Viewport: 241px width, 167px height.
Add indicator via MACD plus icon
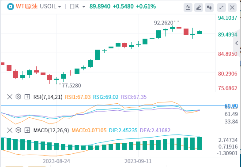tap(27, 130)
